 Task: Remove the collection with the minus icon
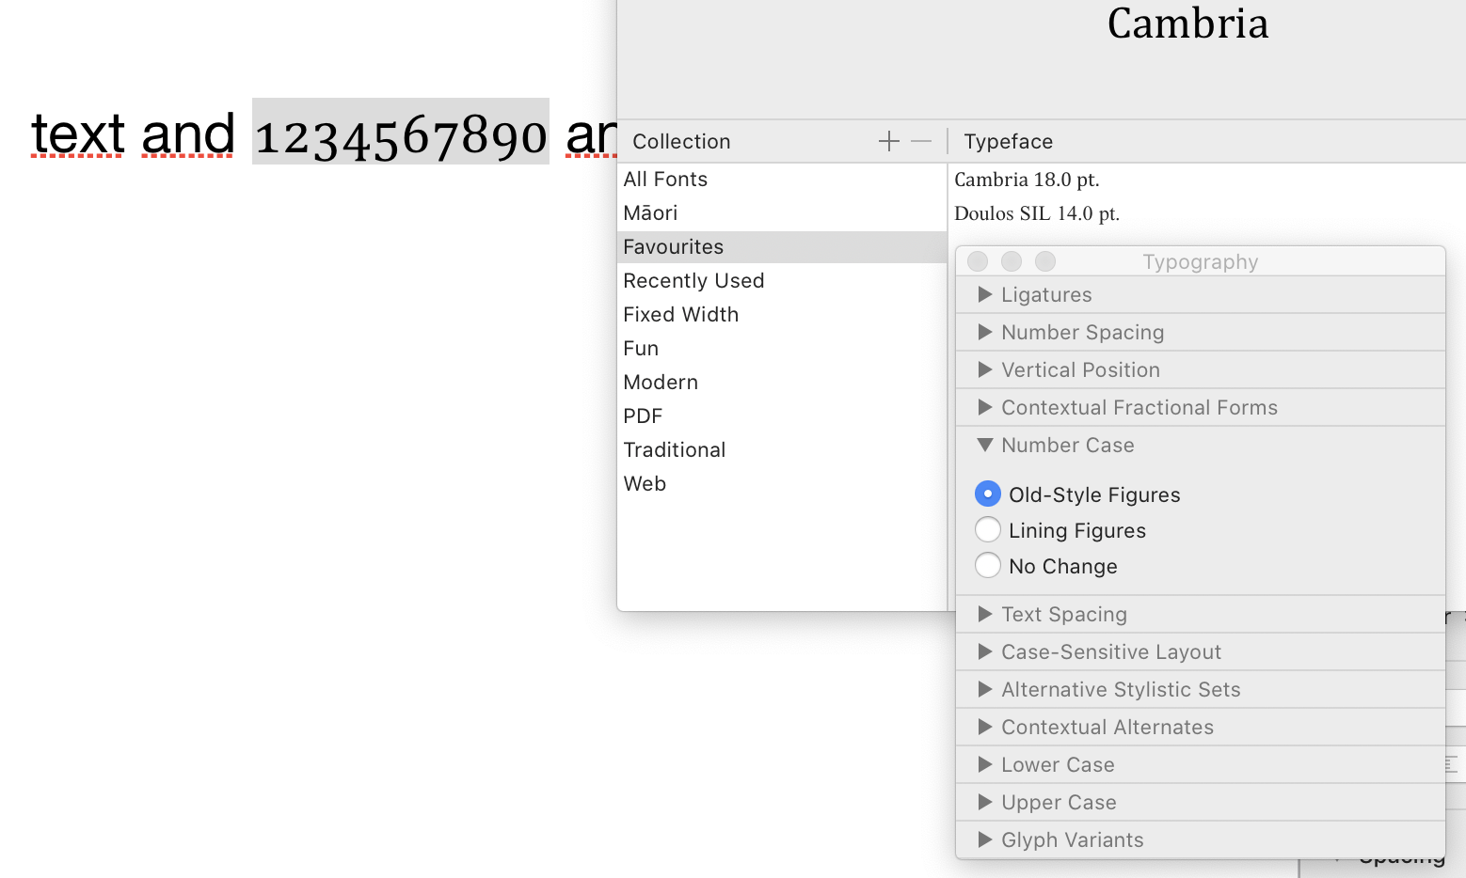(921, 142)
